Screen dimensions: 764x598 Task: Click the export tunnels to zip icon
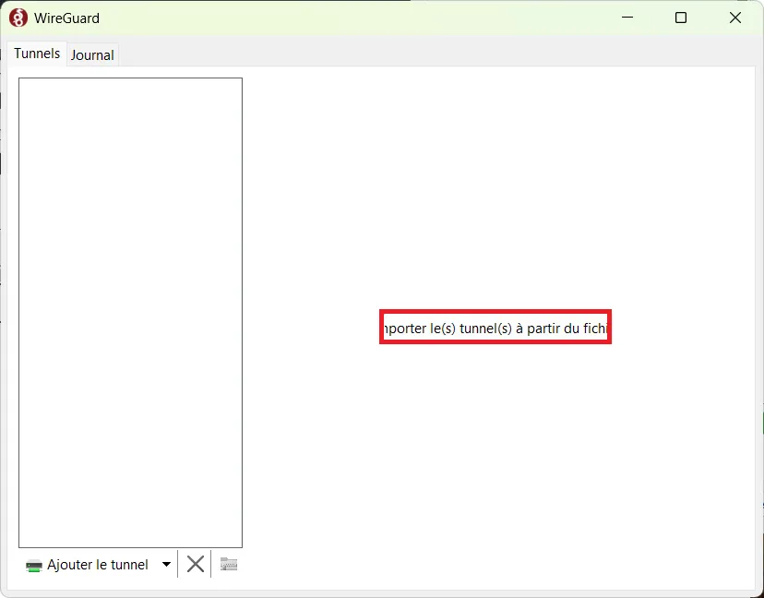(229, 565)
